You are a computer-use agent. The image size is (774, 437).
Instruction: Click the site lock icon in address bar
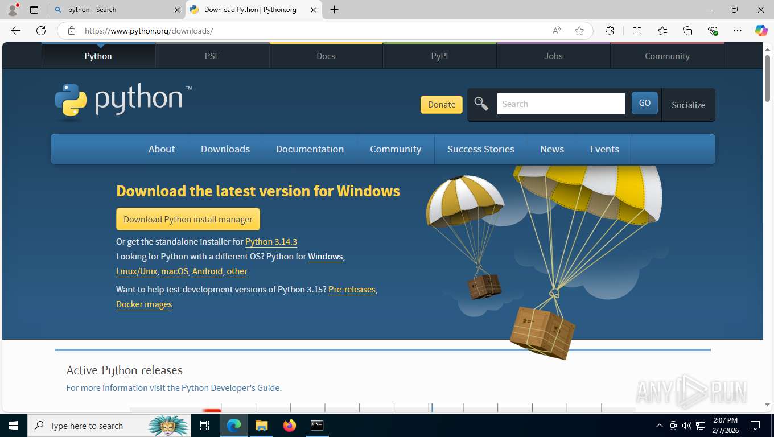(72, 31)
